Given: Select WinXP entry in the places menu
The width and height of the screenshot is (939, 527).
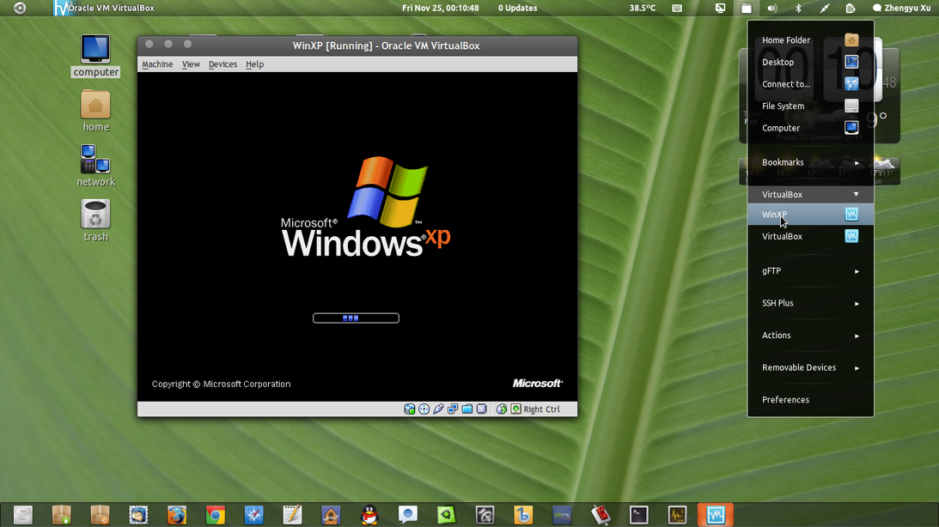Looking at the screenshot, I should pyautogui.click(x=810, y=215).
